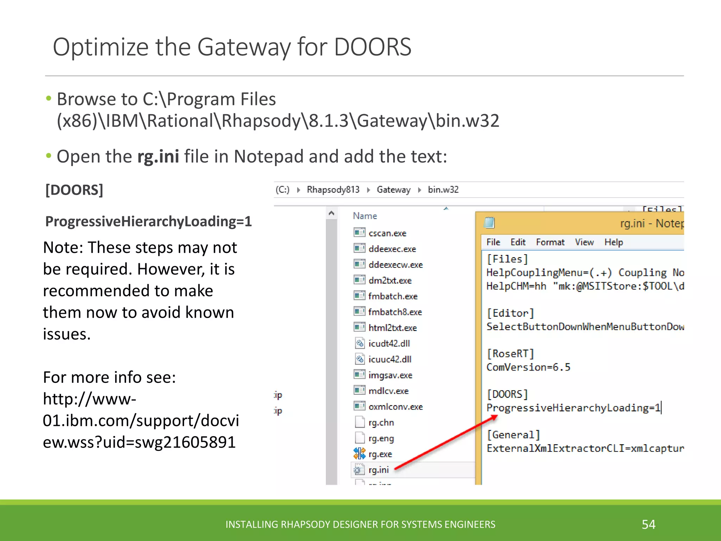Click the cscan.exe file icon

coord(359,232)
